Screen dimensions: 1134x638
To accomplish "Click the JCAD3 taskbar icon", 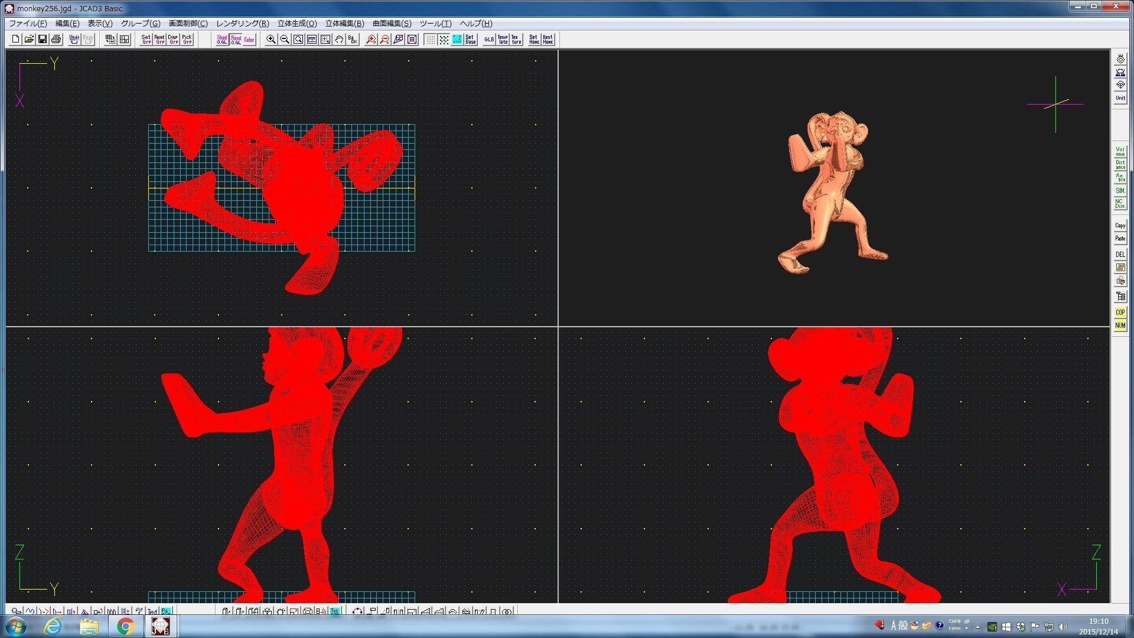I will tap(161, 626).
